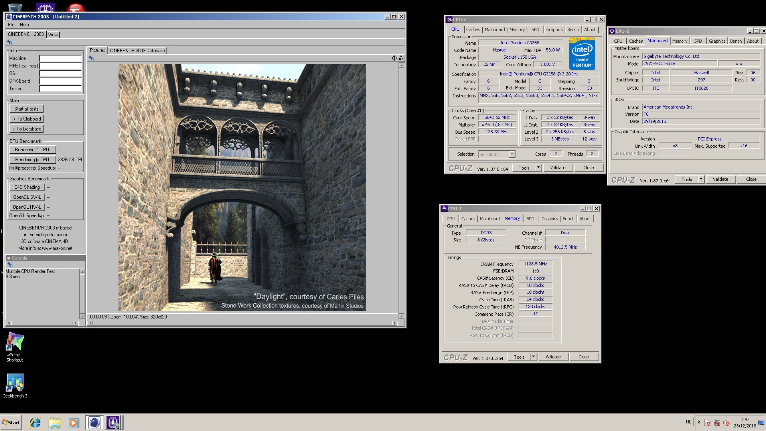Run the OpenGL SW-L test
This screenshot has height=431, width=766.
coord(27,197)
